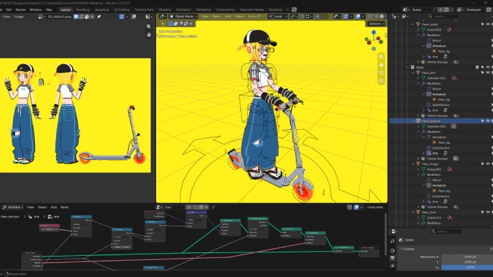Click the Scene name field in top bar

click(422, 10)
